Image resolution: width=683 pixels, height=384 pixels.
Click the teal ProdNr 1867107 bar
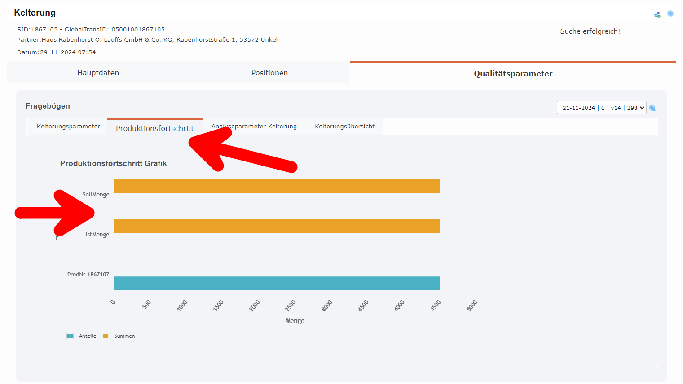tap(277, 283)
